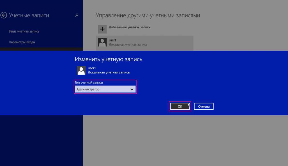This screenshot has width=288, height=166.
Task: Click Добавление учетной записи link
Action: click(x=129, y=27)
